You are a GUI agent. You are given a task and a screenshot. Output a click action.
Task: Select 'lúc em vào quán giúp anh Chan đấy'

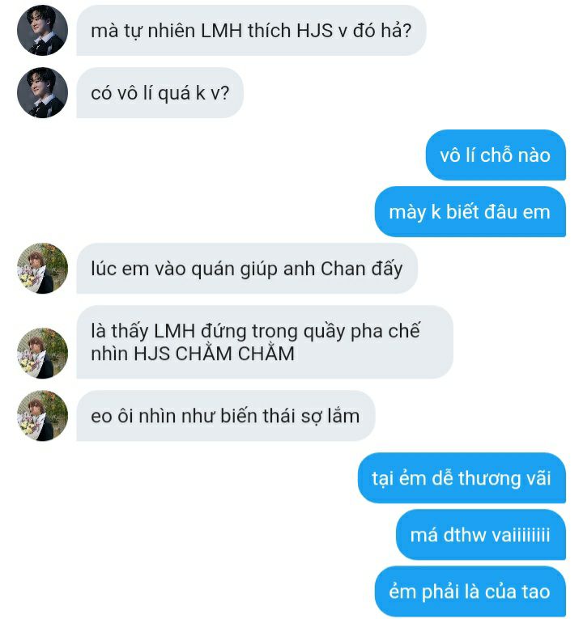(x=247, y=269)
